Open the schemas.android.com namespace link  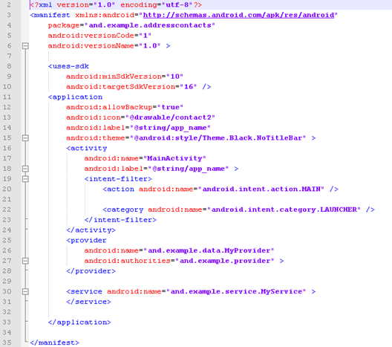coord(238,15)
